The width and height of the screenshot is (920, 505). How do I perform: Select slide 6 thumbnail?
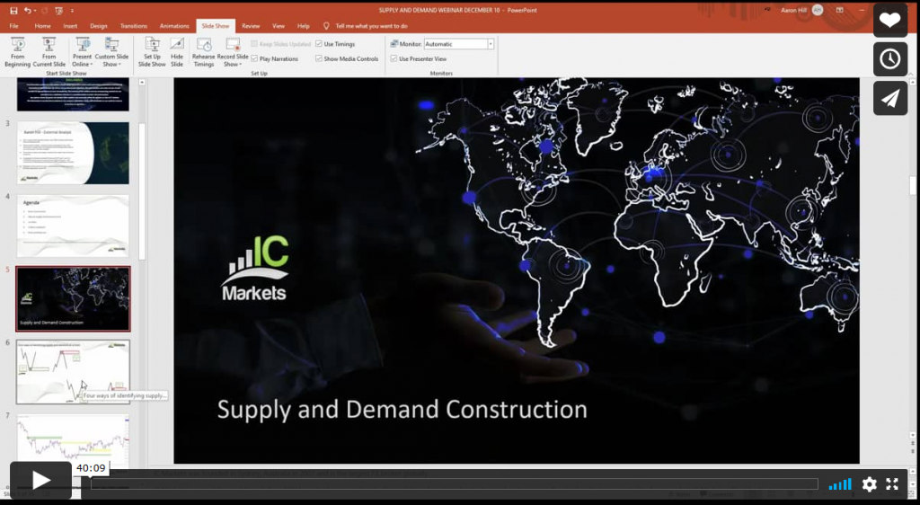[x=73, y=372]
